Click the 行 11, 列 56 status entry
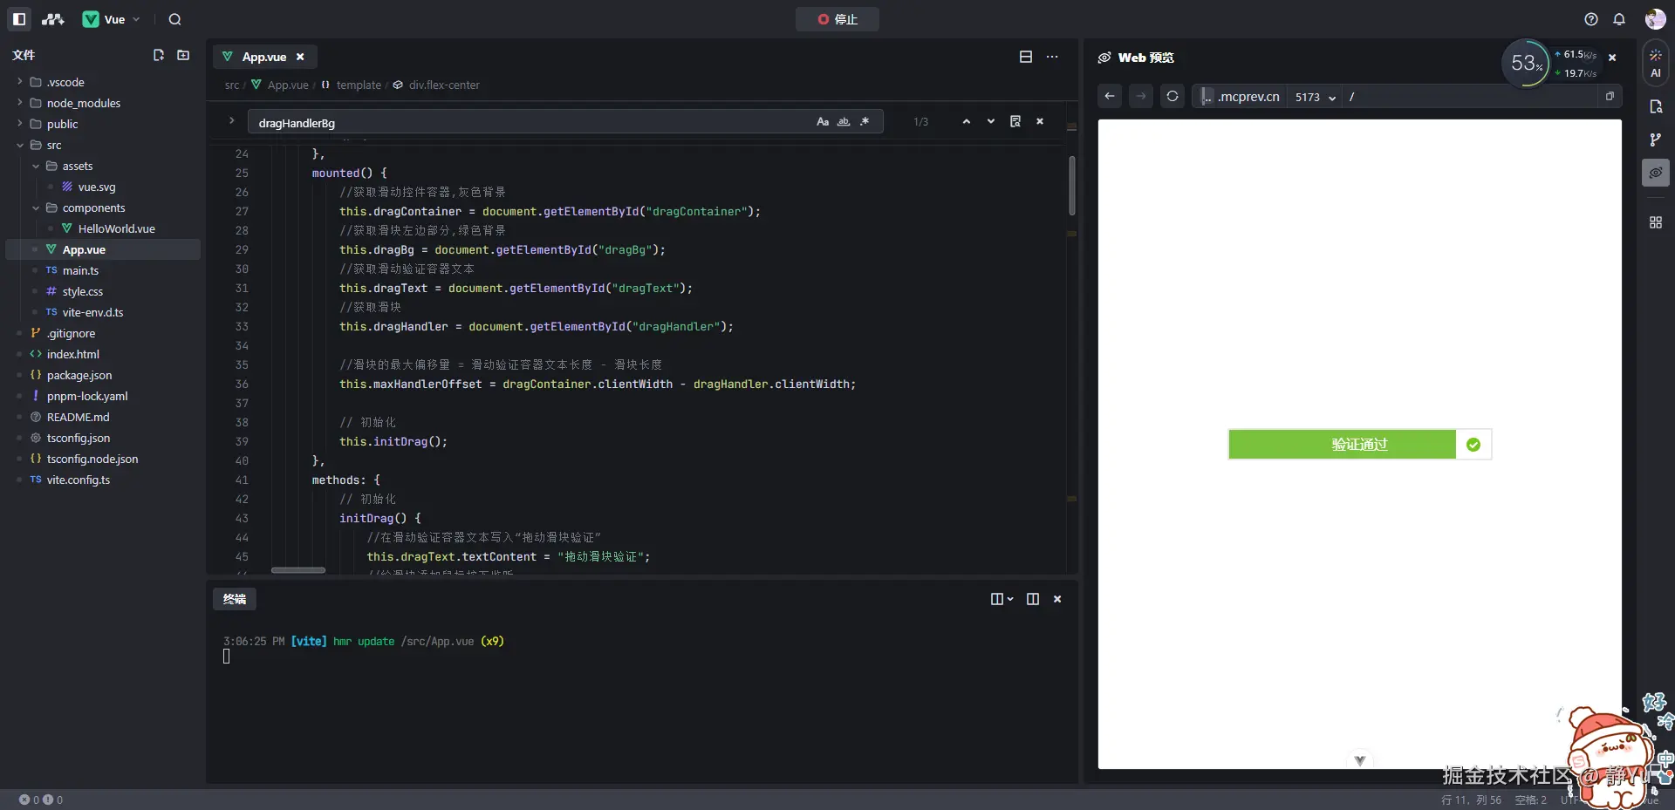The width and height of the screenshot is (1675, 810). tap(1472, 800)
